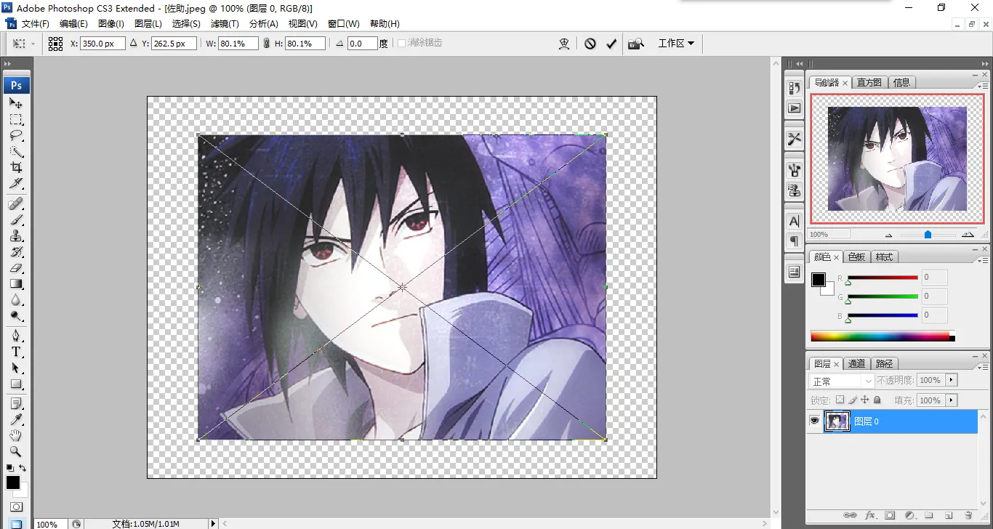Screen dimensions: 993x529
Task: Delete layer with the trash button
Action: [x=968, y=515]
